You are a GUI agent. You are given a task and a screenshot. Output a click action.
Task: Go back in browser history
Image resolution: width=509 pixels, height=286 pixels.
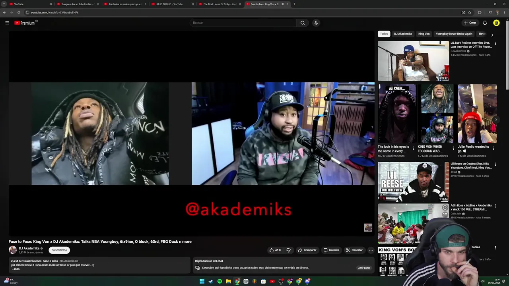[4, 12]
